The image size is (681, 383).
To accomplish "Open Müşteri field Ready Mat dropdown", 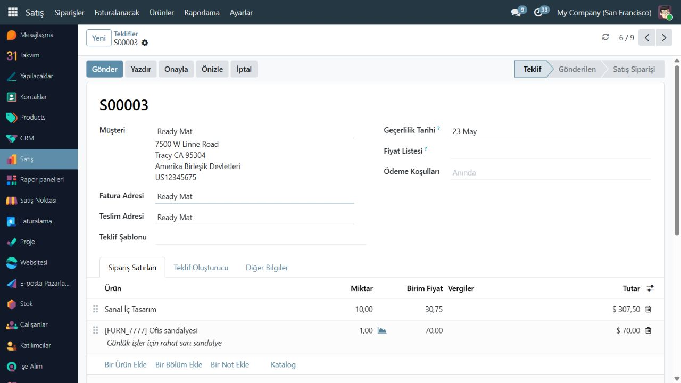I will 254,131.
